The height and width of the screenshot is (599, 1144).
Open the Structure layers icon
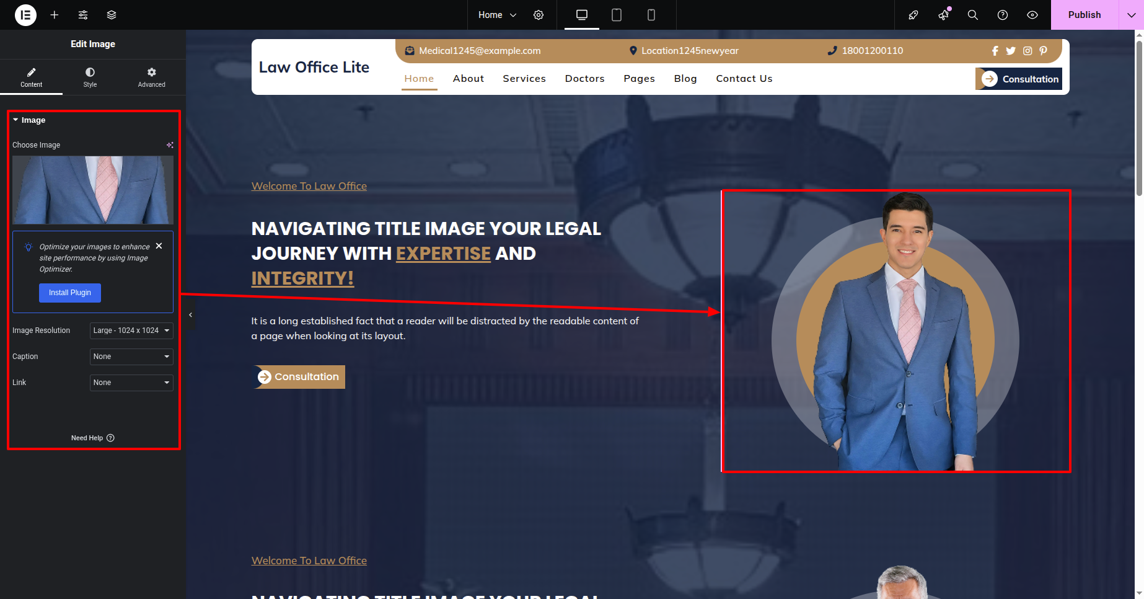[112, 15]
